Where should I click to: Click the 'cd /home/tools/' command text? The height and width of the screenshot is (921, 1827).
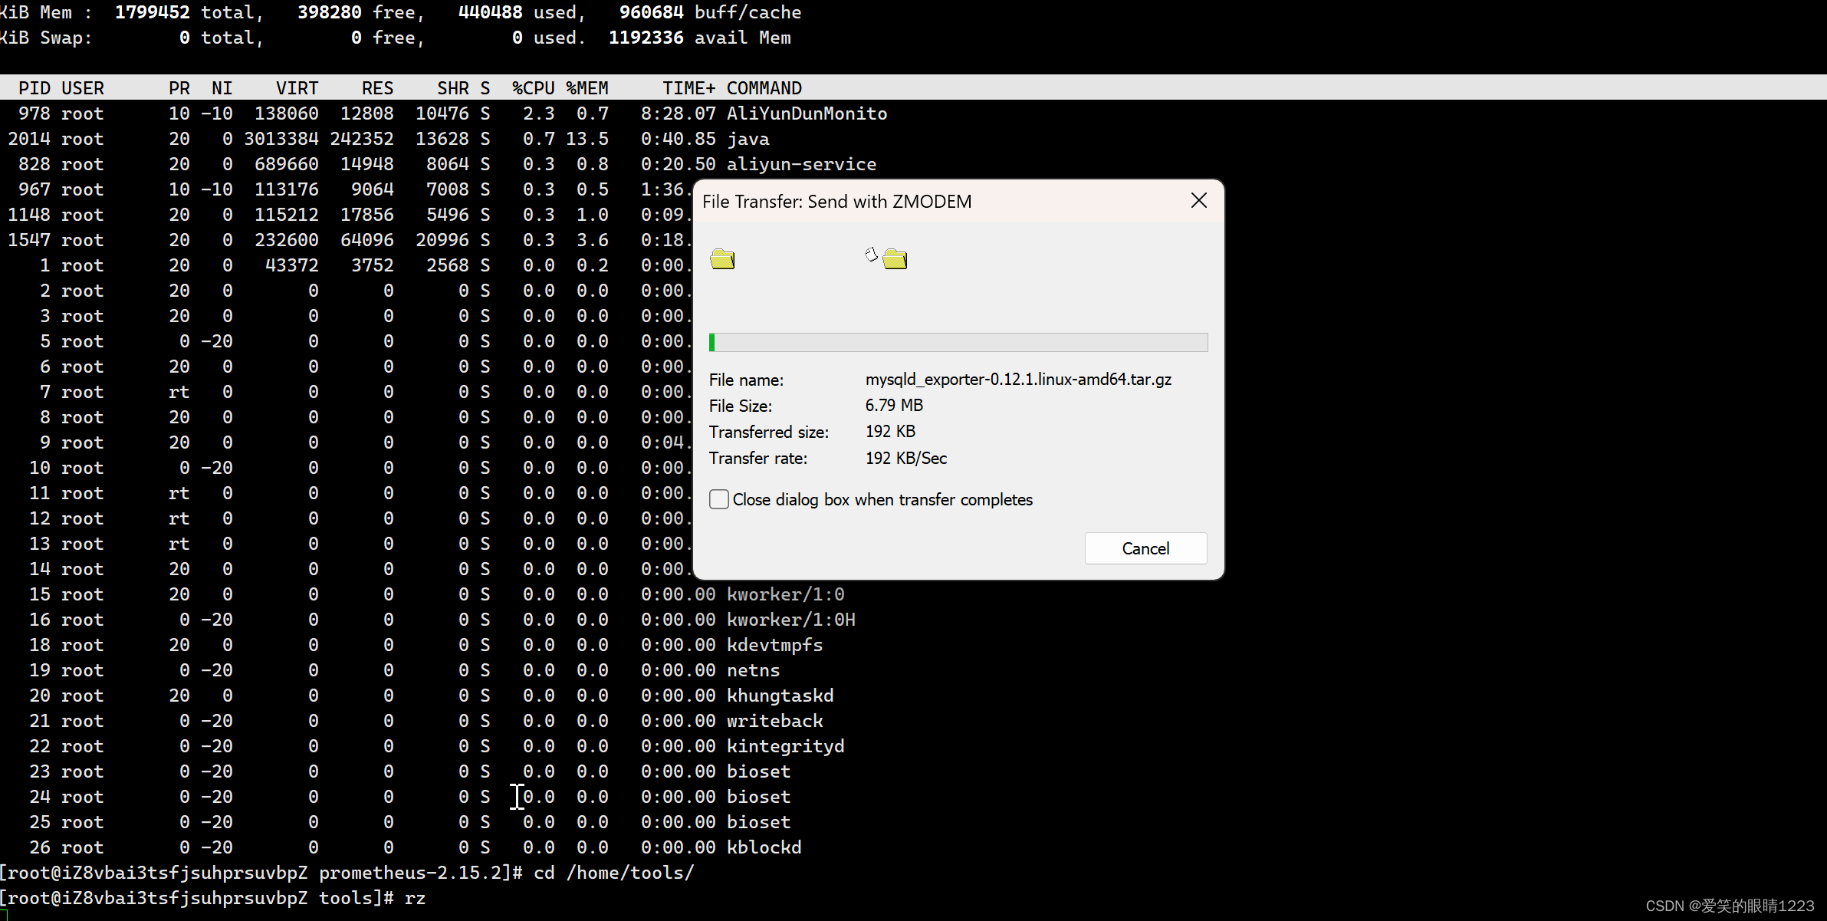click(x=613, y=873)
